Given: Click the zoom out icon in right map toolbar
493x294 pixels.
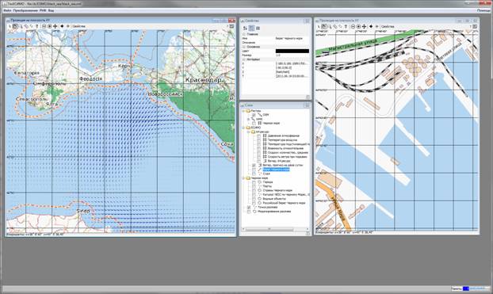Looking at the screenshot, I should pyautogui.click(x=353, y=26).
